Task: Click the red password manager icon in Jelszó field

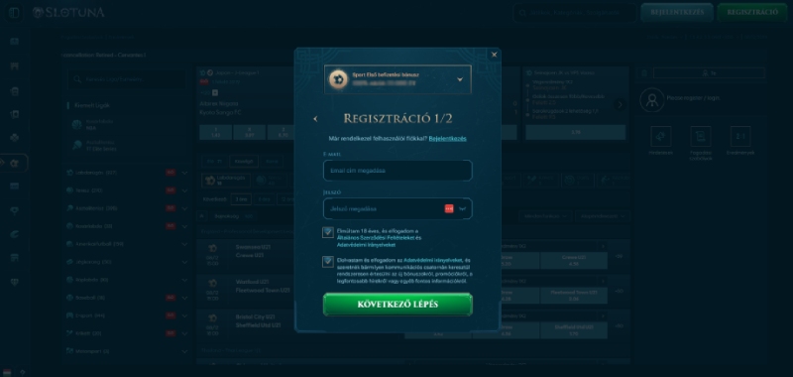Action: (449, 208)
